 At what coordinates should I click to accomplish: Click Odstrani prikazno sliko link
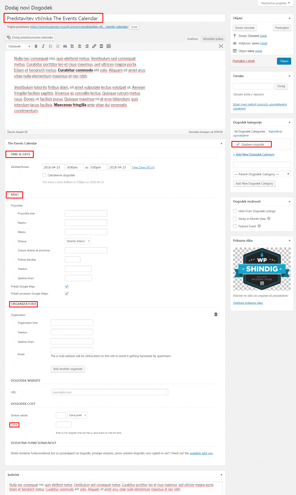(x=248, y=303)
